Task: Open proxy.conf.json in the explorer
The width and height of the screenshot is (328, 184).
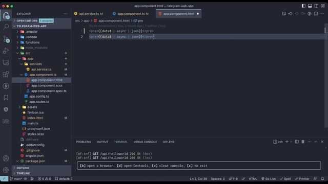Action: [38, 129]
